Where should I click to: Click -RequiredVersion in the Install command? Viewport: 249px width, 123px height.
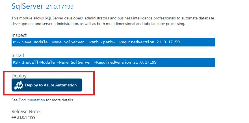point(112,62)
